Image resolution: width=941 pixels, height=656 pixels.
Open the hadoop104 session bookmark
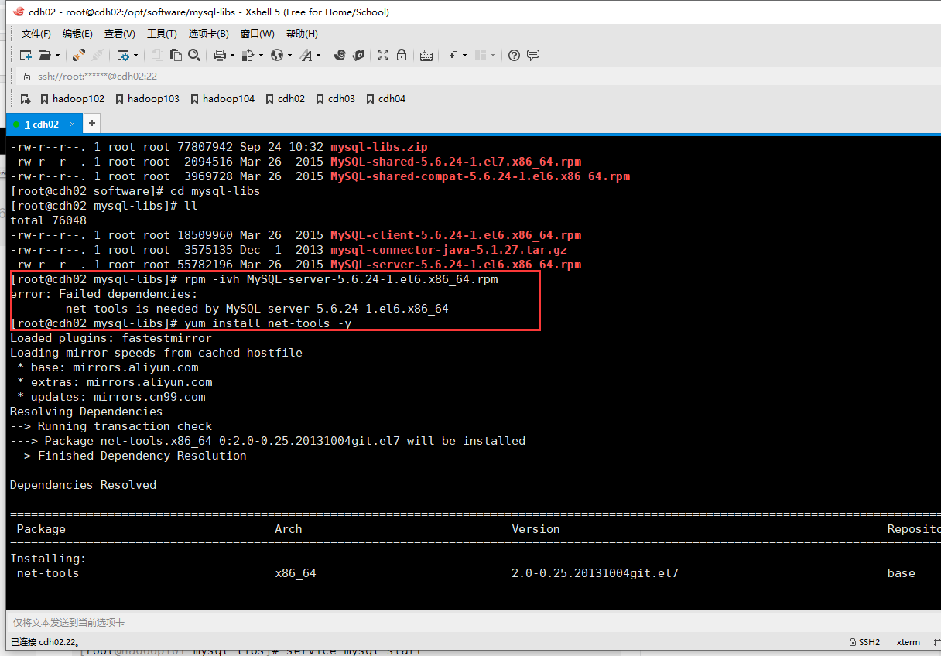(x=222, y=99)
